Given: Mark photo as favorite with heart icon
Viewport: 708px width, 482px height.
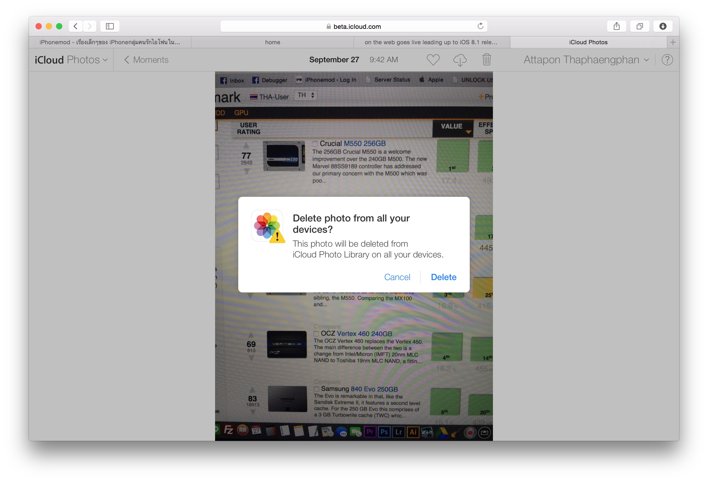Looking at the screenshot, I should pos(433,60).
